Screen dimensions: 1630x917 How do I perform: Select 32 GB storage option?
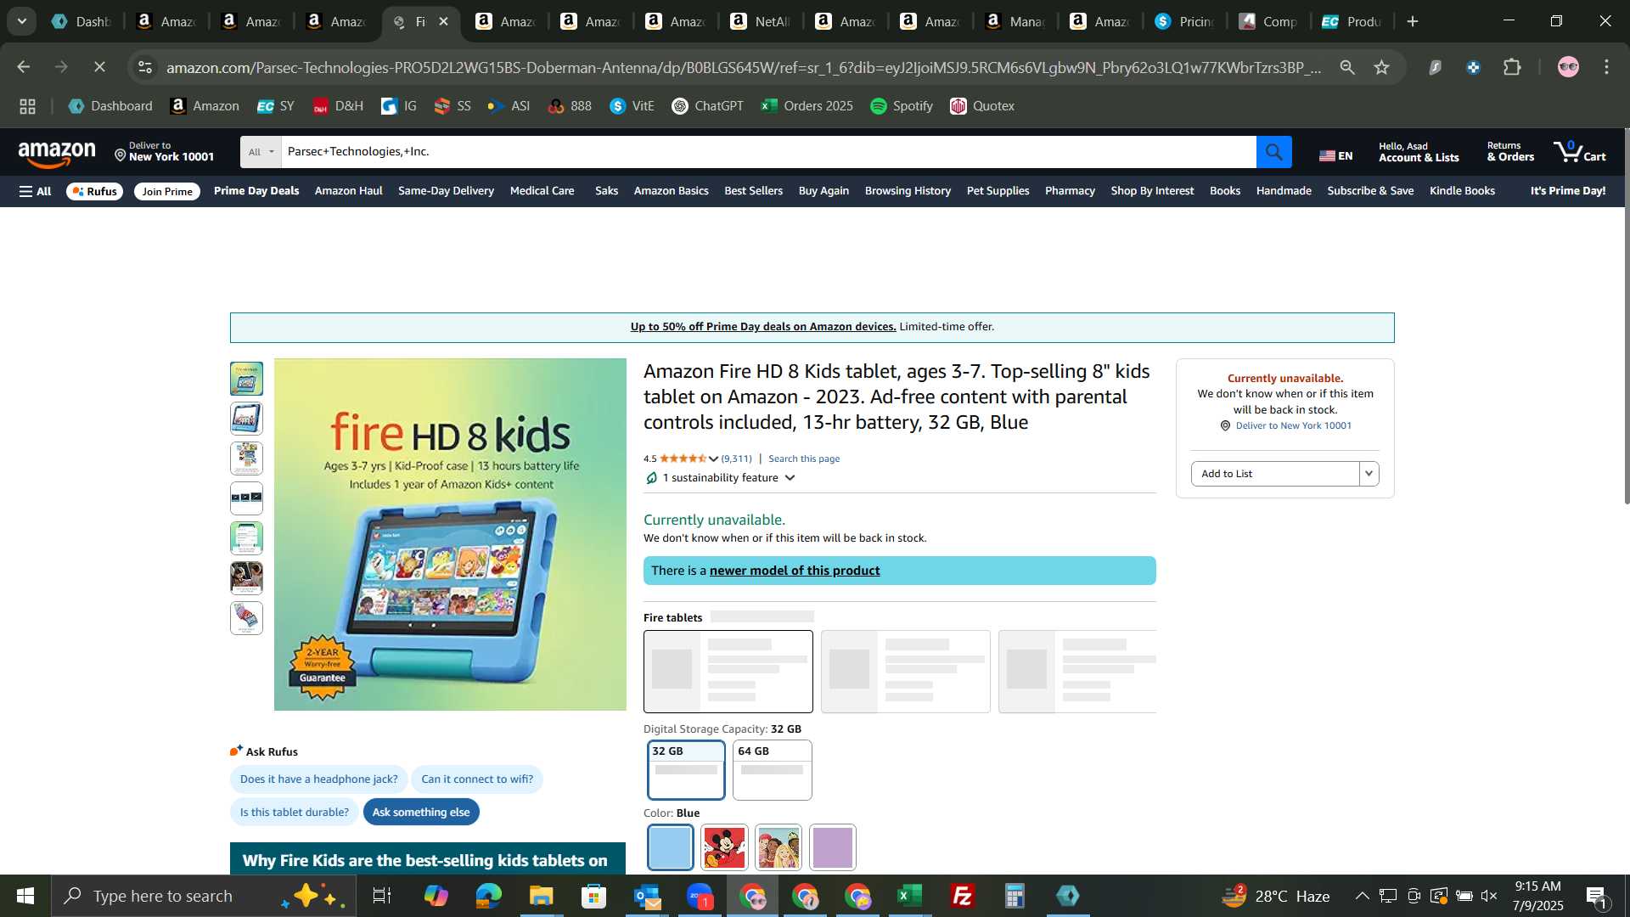point(686,770)
